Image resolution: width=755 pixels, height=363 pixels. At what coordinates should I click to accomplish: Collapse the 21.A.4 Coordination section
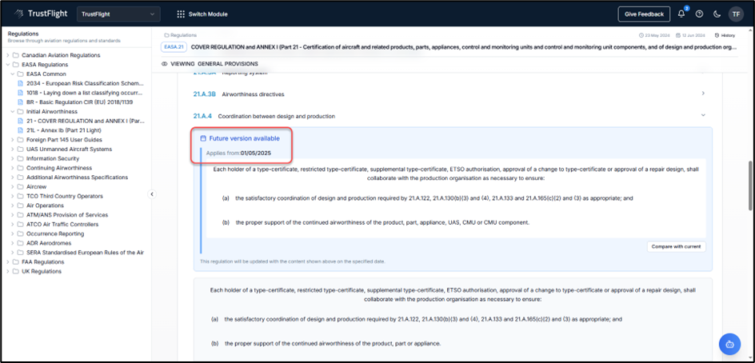pos(703,116)
